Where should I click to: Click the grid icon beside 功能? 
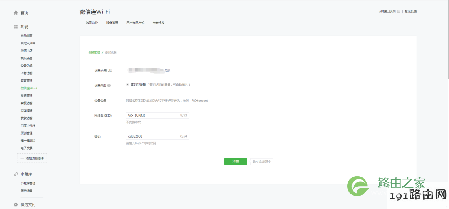16,27
